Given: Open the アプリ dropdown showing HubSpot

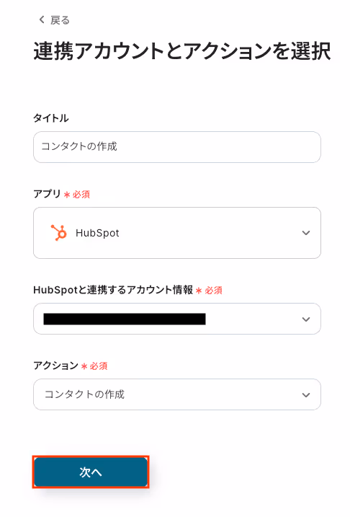Looking at the screenshot, I should point(177,233).
